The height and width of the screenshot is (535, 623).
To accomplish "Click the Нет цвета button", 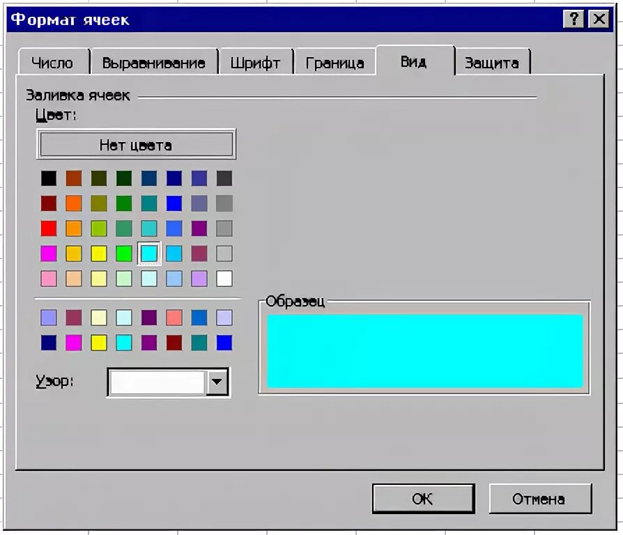I will click(x=137, y=145).
